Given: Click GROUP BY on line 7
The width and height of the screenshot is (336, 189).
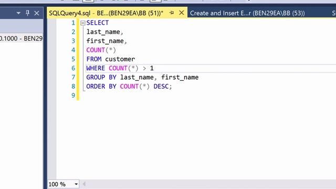Looking at the screenshot, I should (x=101, y=77).
